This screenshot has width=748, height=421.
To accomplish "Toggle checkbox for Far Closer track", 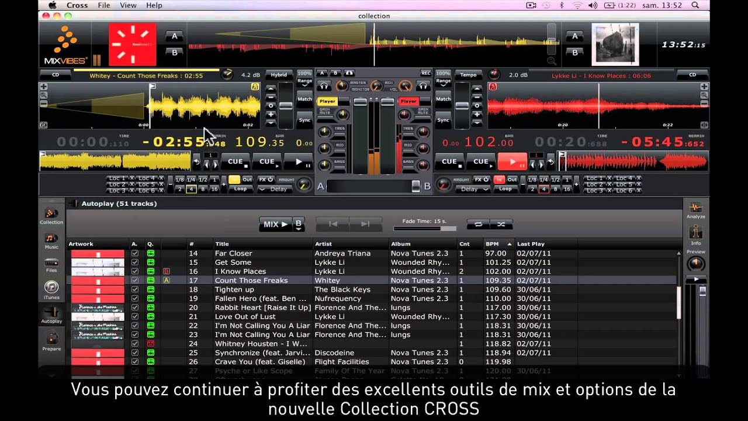I will [135, 254].
